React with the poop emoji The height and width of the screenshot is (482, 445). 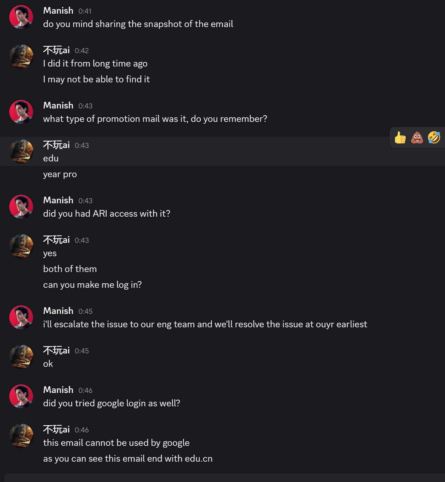pyautogui.click(x=417, y=138)
